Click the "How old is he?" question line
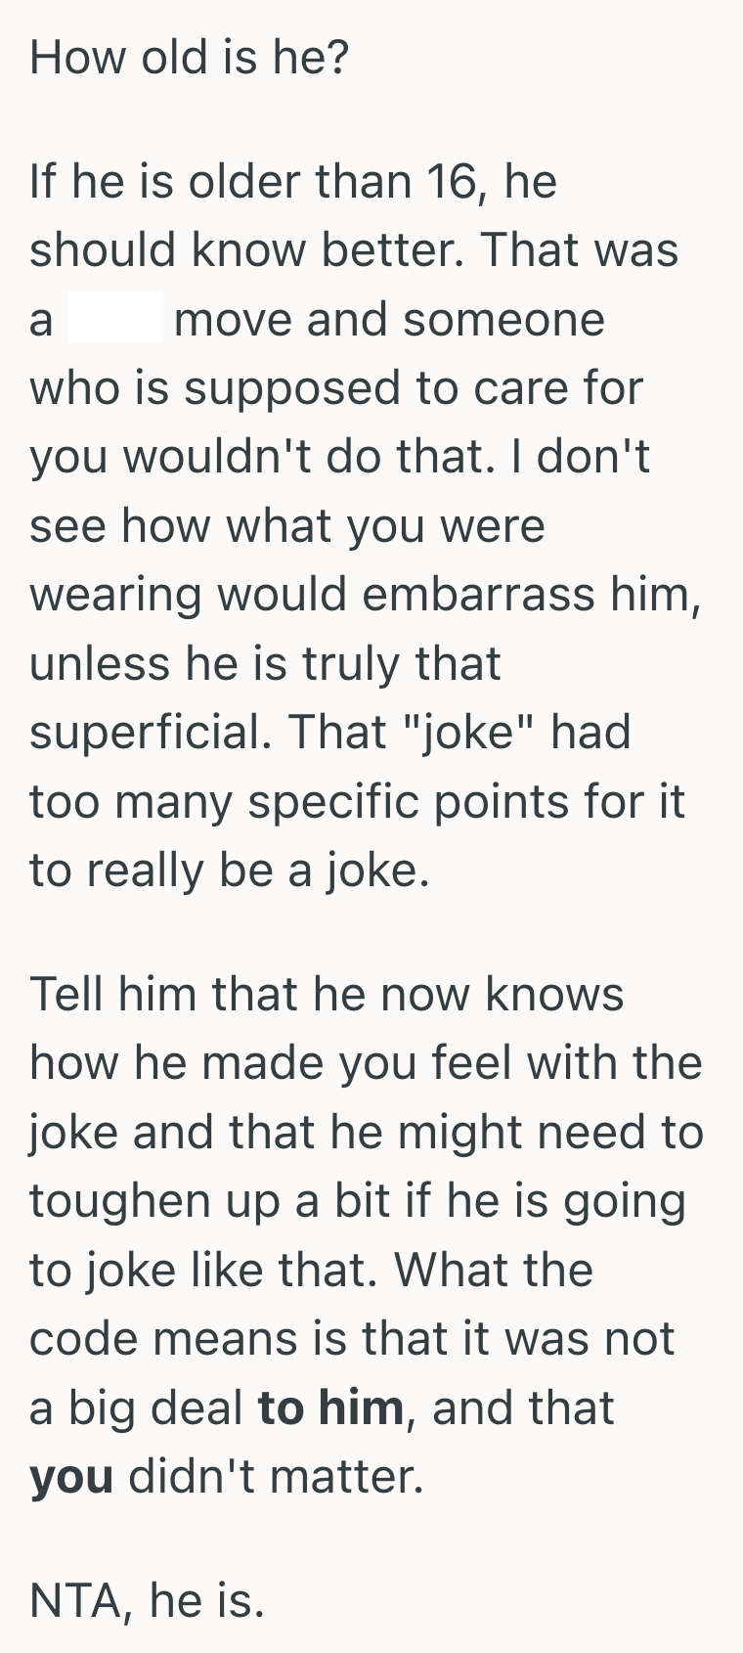 click(189, 59)
